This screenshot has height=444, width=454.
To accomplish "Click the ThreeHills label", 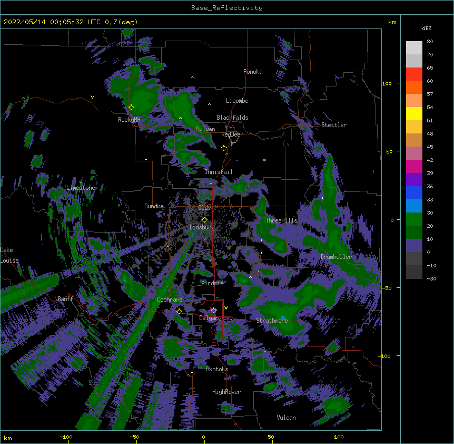I will point(281,220).
